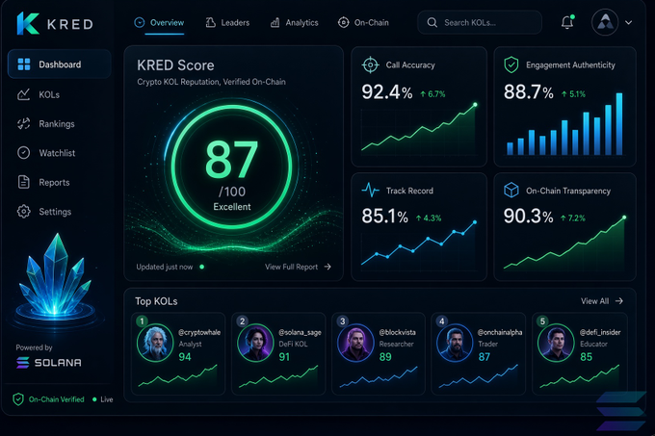
Task: Focus the Search KOLs input field
Action: point(480,22)
